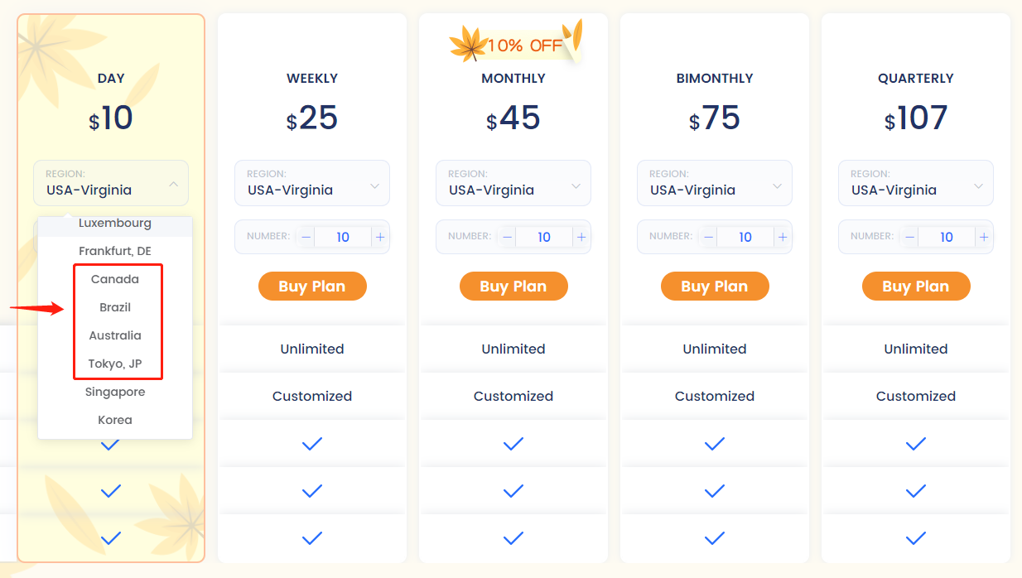Choose Brazil in the region list
1022x578 pixels.
tap(115, 307)
